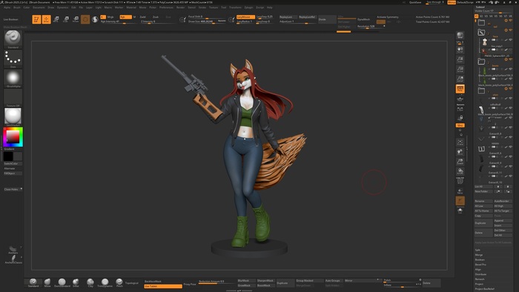
Task: Expand Bevel Pro section
Action: pos(480,265)
